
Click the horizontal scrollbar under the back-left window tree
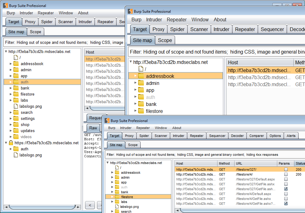coord(42,207)
